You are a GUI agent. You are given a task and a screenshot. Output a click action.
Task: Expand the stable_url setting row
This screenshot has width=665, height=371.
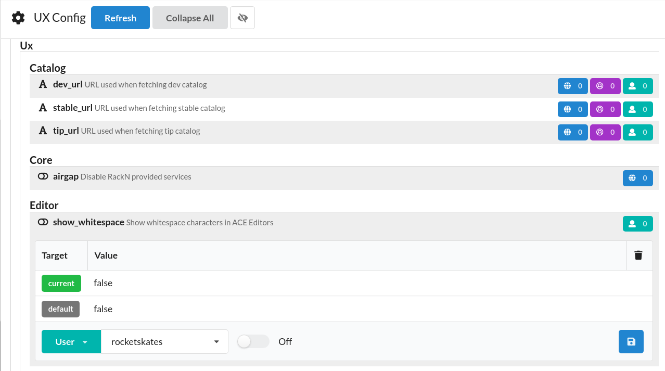[73, 108]
